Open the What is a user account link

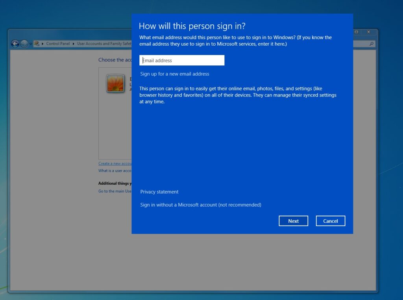[115, 171]
